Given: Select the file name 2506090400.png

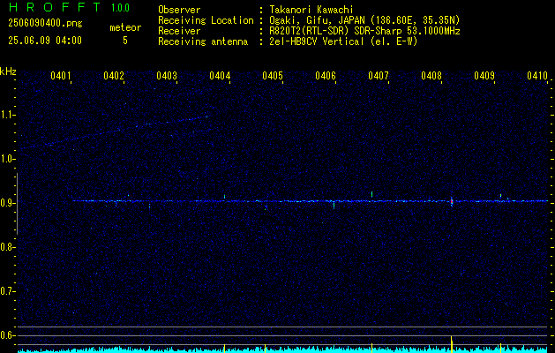Looking at the screenshot, I should (x=45, y=24).
